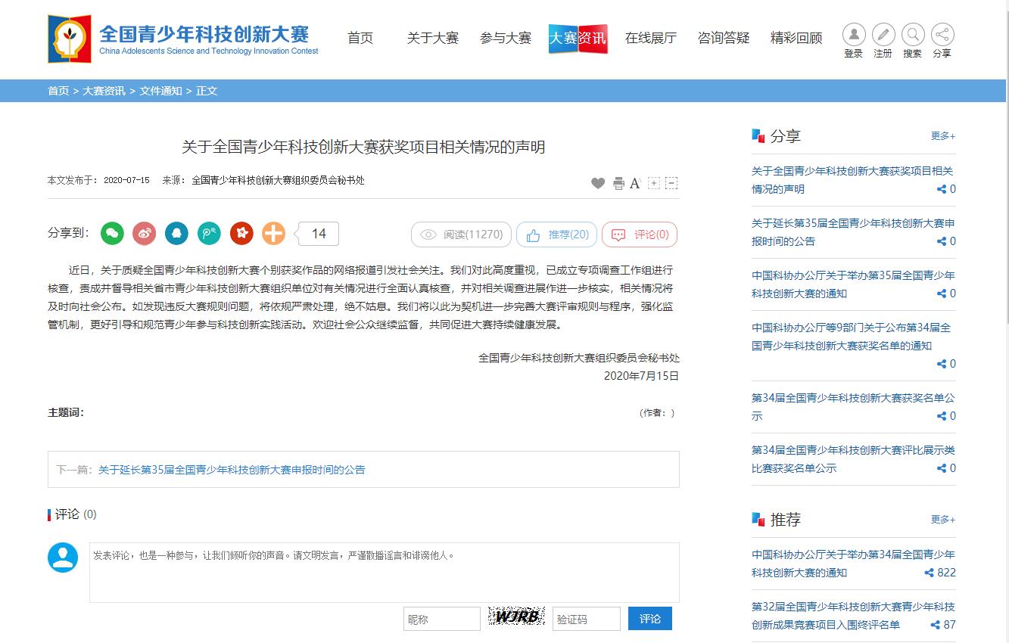This screenshot has width=1009, height=643.
Task: Click 大赛资讯 in breadcrumb
Action: (x=104, y=91)
